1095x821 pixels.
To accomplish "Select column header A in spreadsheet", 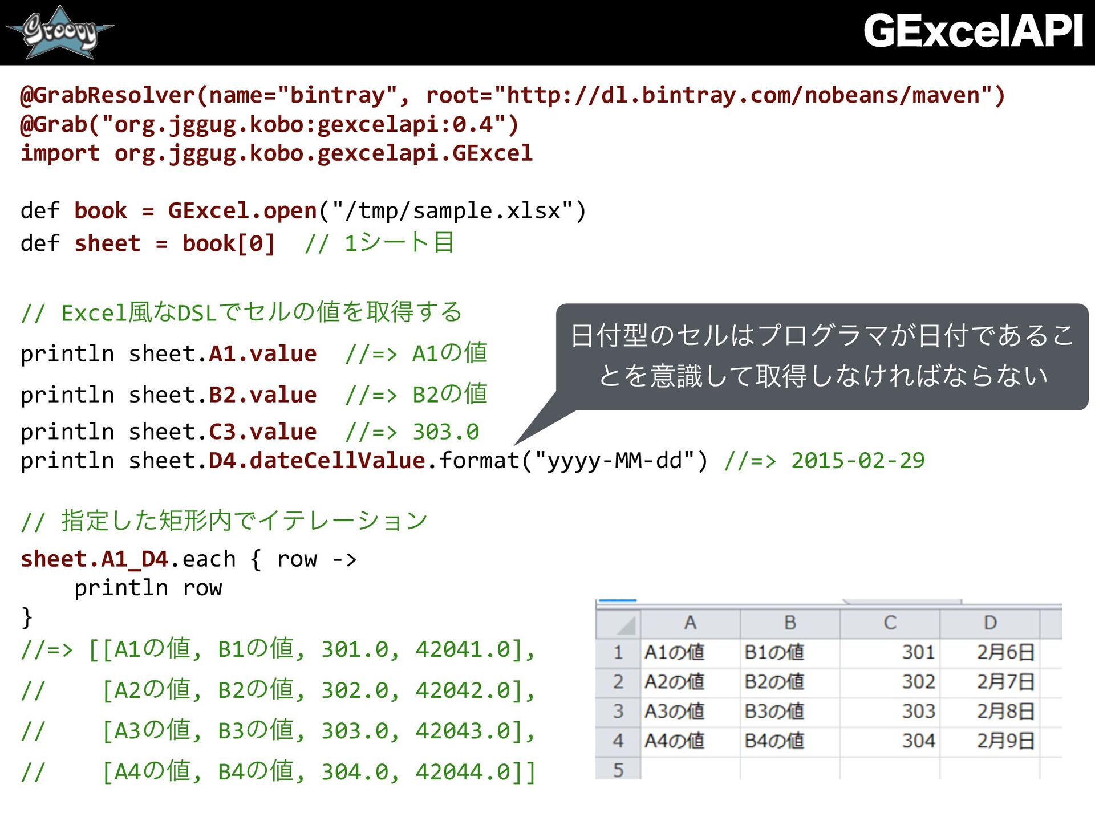I will point(690,624).
